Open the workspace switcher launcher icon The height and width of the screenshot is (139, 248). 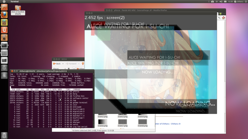[x=4, y=60]
